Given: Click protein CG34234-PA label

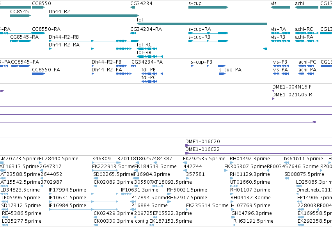Looking at the screenshot, I should pyautogui.click(x=147, y=62).
